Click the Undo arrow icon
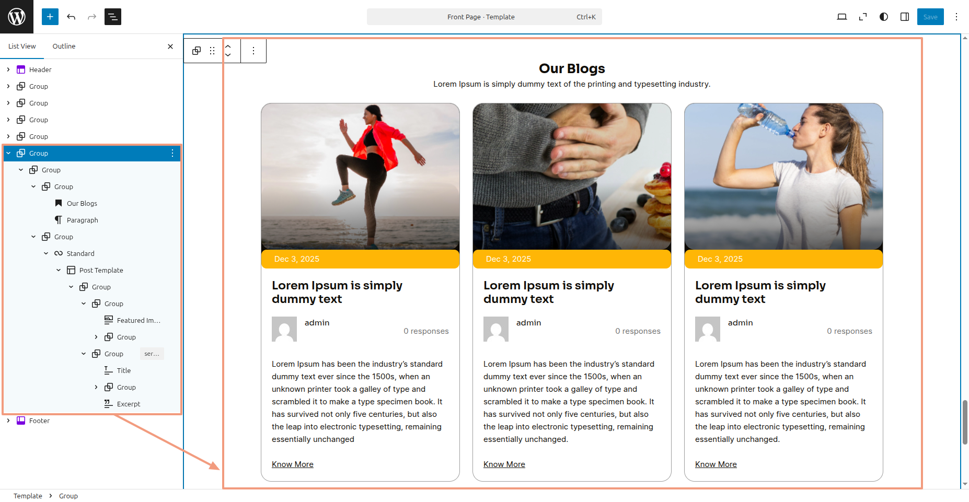 71,17
